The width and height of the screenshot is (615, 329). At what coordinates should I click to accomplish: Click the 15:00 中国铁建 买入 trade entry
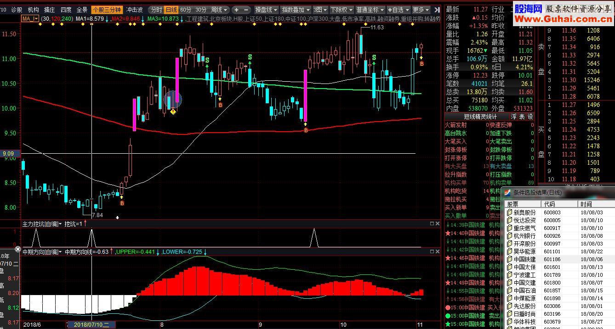[x=473, y=307]
